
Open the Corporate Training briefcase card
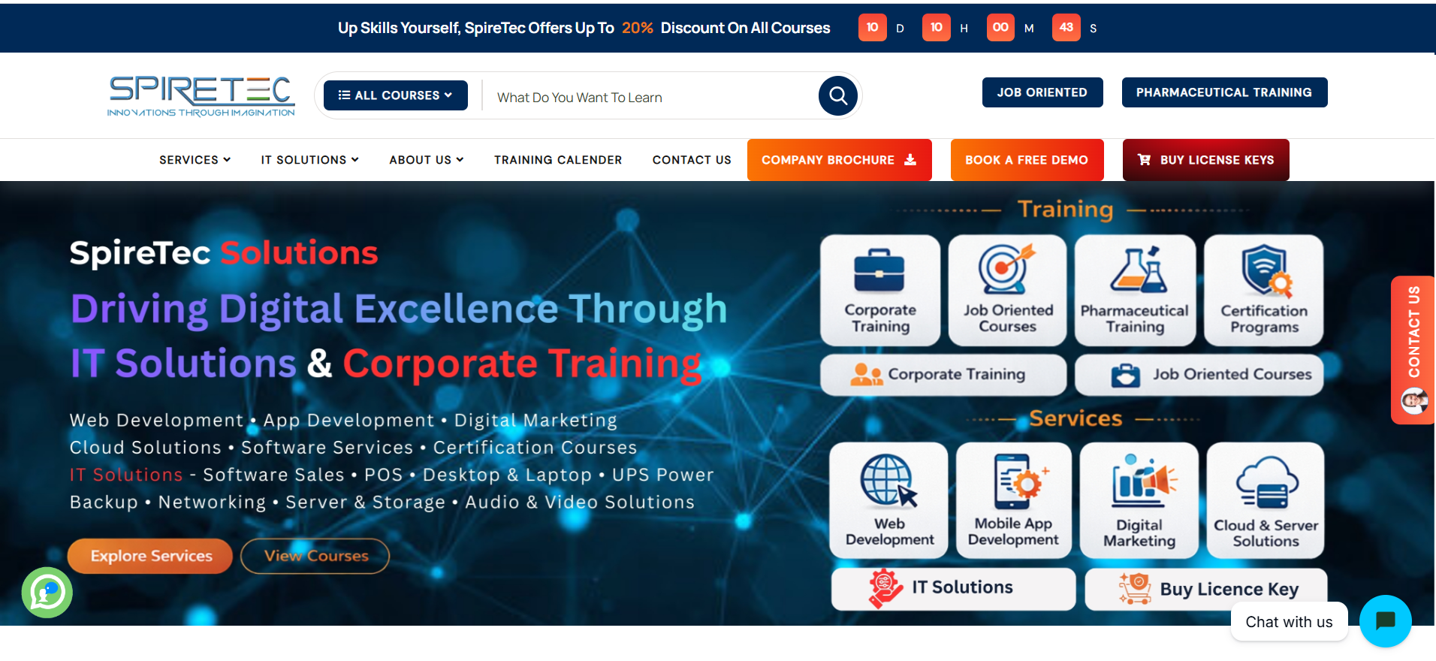point(880,290)
